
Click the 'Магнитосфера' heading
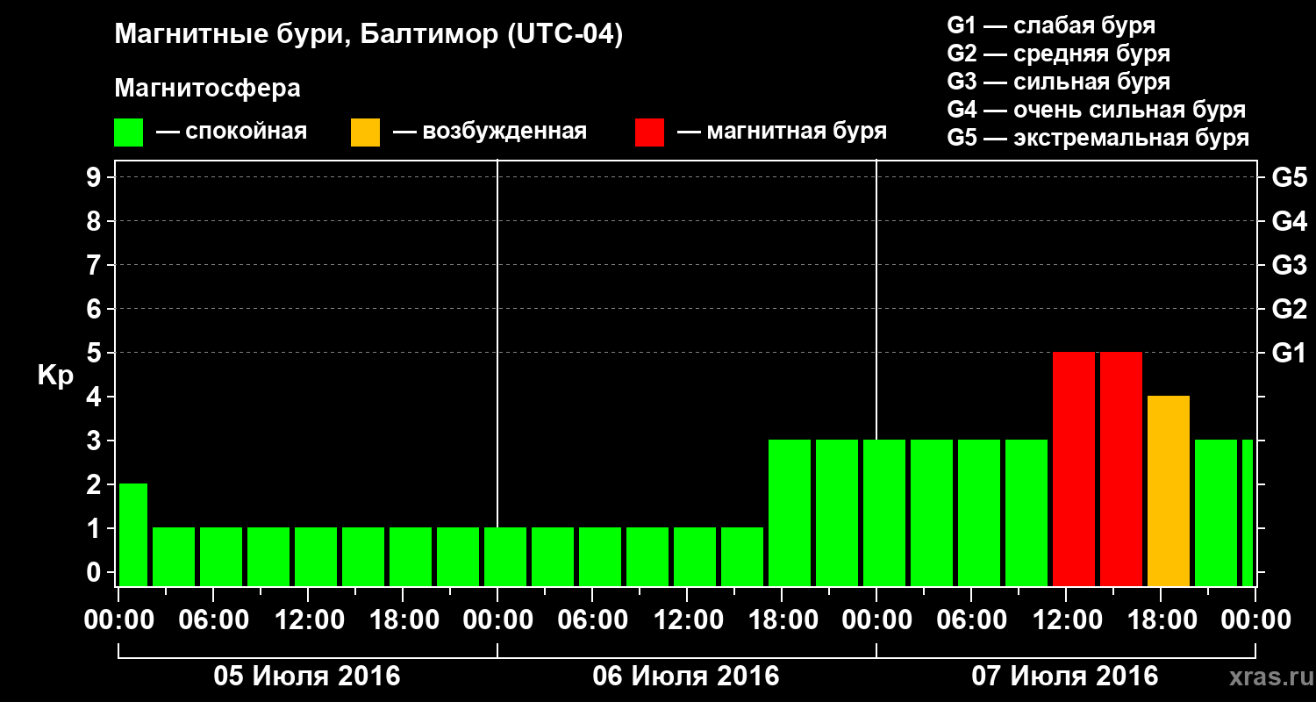click(207, 89)
